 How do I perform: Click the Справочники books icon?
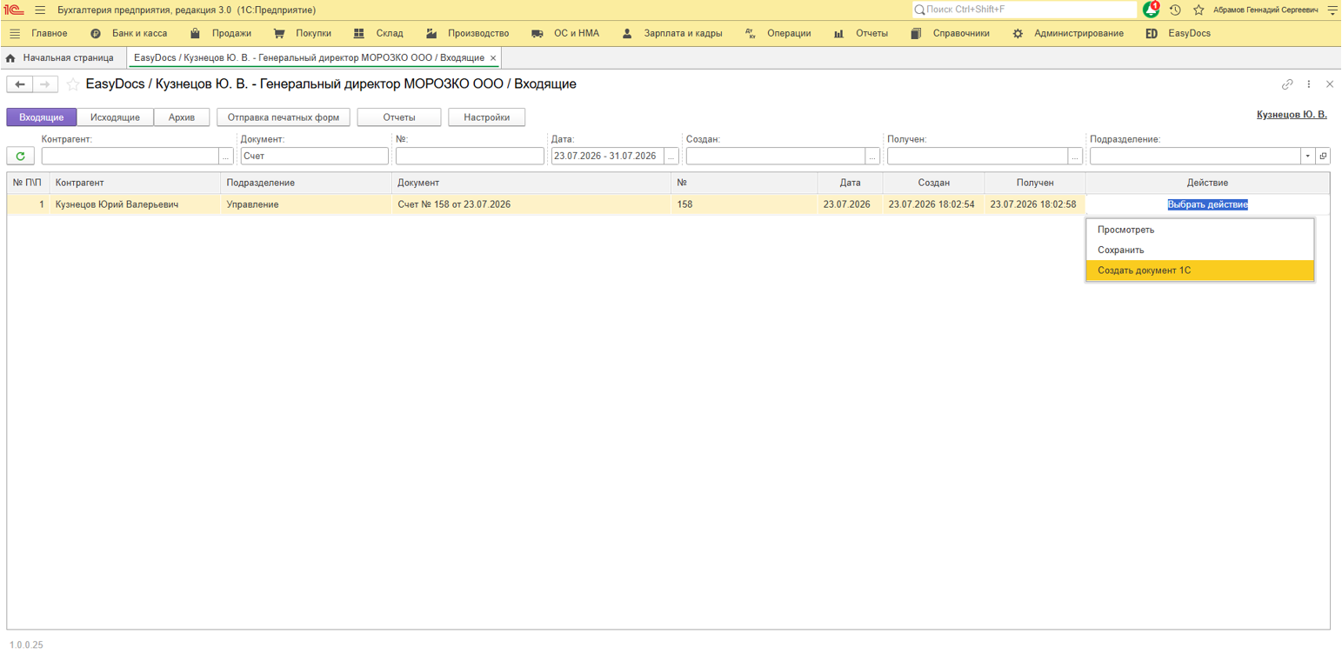pos(916,33)
